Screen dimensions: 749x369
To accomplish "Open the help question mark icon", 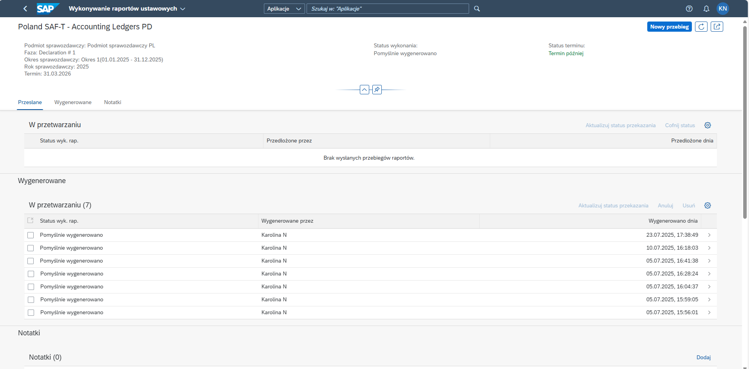I will click(689, 9).
